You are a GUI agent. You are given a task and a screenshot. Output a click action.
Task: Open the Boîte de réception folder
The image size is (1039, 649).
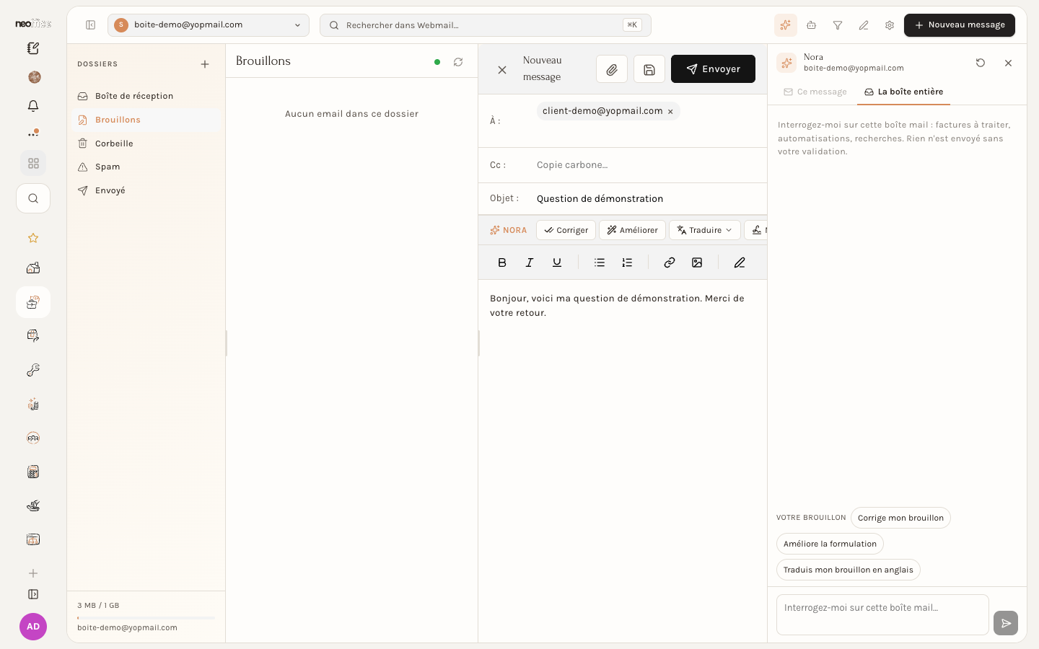[x=146, y=96]
